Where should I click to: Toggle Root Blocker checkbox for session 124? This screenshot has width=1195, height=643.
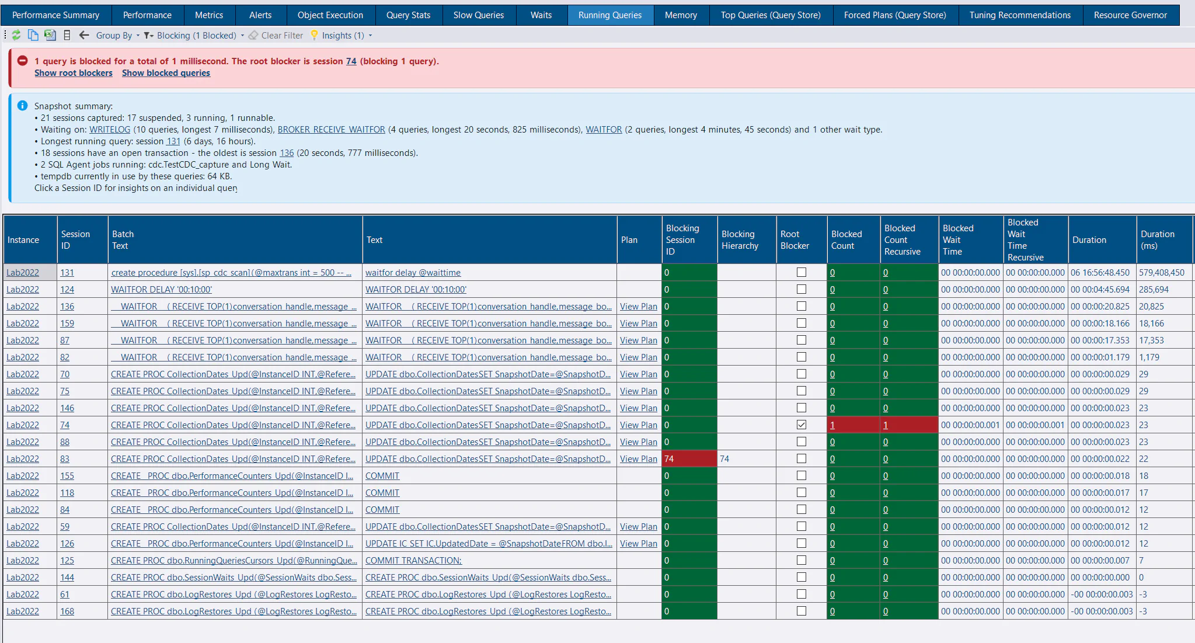click(x=802, y=289)
